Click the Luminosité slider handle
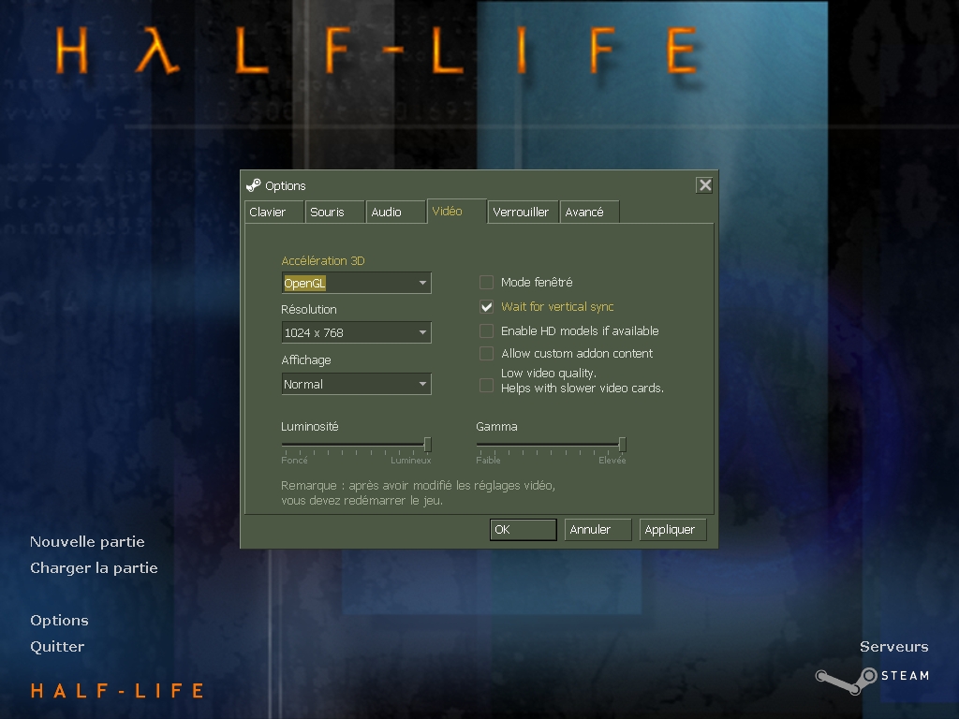This screenshot has width=959, height=719. (427, 445)
